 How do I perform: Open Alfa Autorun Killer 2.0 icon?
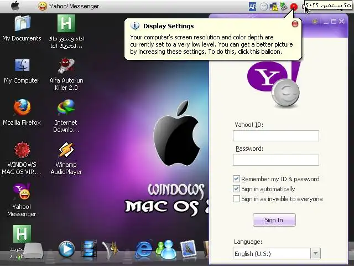(x=66, y=74)
